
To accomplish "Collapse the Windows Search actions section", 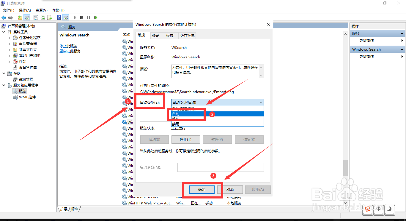I will coord(402,49).
